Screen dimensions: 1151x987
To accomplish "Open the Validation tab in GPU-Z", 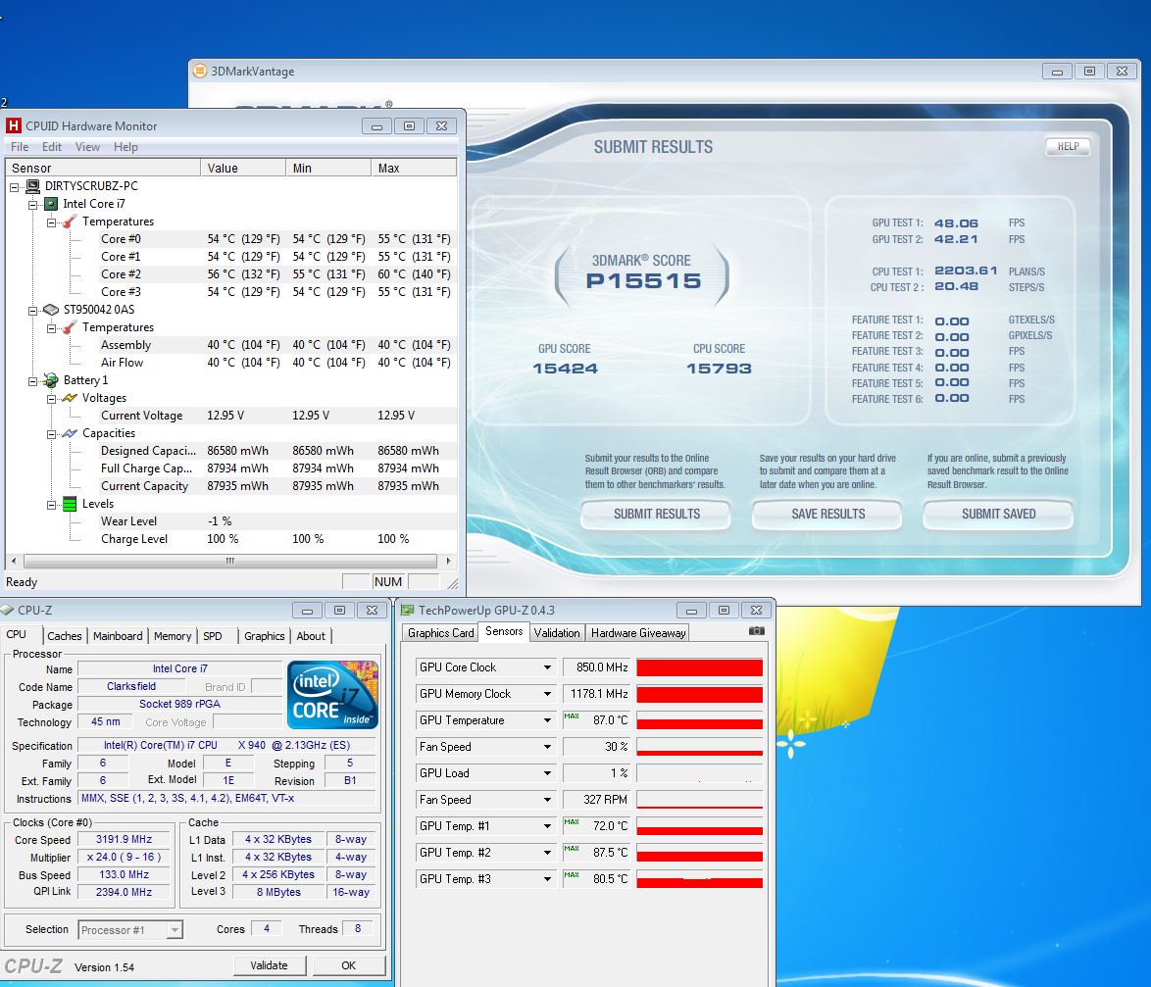I will tap(557, 632).
